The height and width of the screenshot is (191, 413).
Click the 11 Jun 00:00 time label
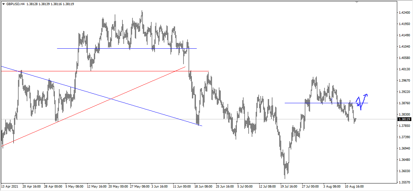[182, 187]
